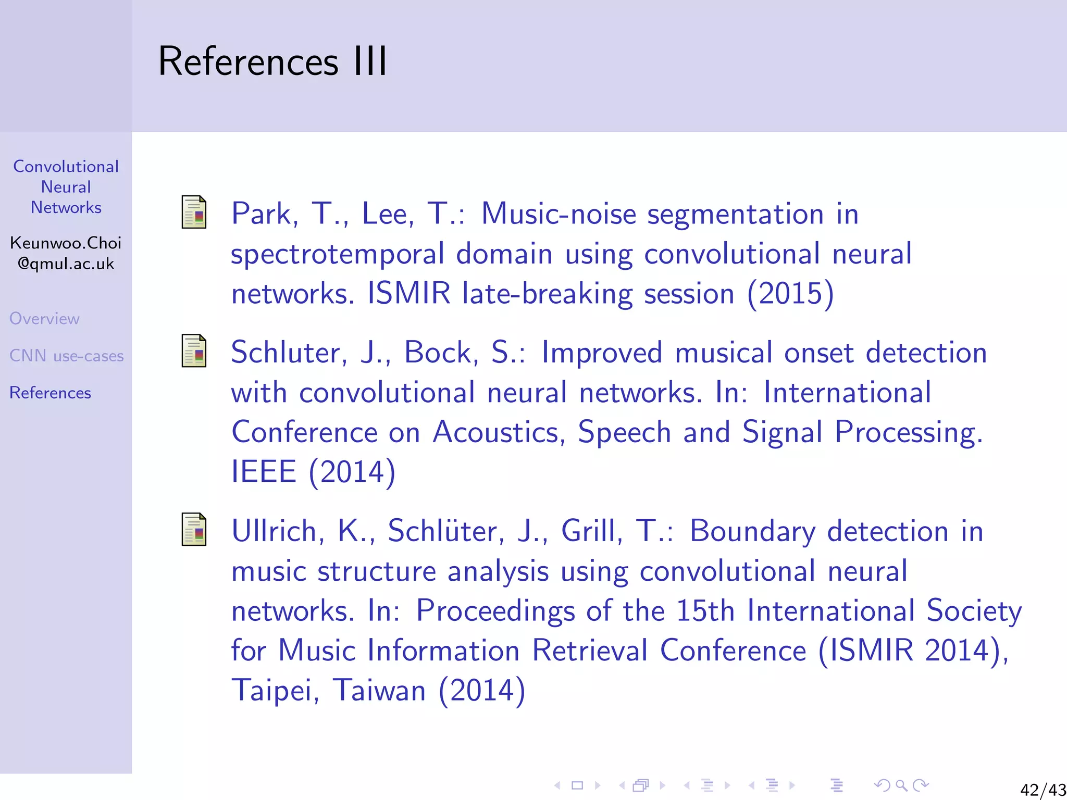Image resolution: width=1067 pixels, height=800 pixels.
Task: Click the go back undo arrow icon
Action: coord(882,785)
